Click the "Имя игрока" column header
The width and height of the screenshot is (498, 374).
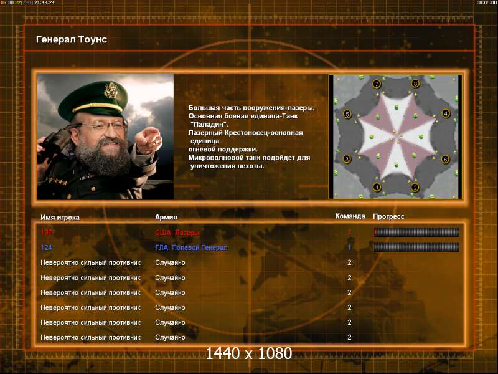pos(60,218)
